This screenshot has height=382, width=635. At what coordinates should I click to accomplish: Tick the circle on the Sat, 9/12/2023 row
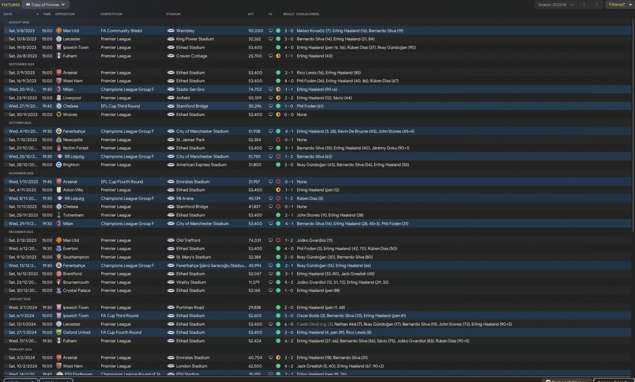point(6,257)
